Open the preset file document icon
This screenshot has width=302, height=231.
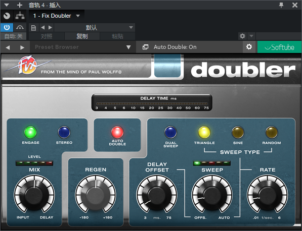[33, 28]
